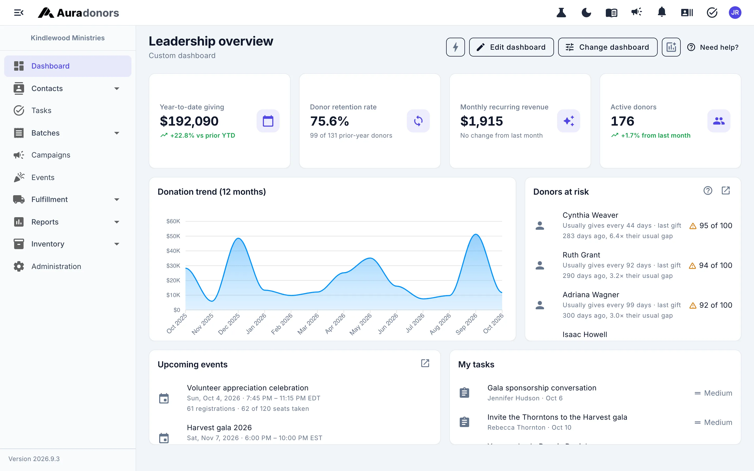This screenshot has height=471, width=754.
Task: Expand the Batches dropdown arrow
Action: point(117,133)
